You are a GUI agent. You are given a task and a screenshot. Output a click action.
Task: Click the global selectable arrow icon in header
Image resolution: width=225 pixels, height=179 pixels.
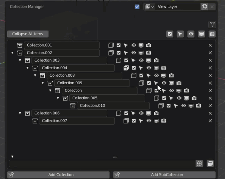click(x=180, y=34)
